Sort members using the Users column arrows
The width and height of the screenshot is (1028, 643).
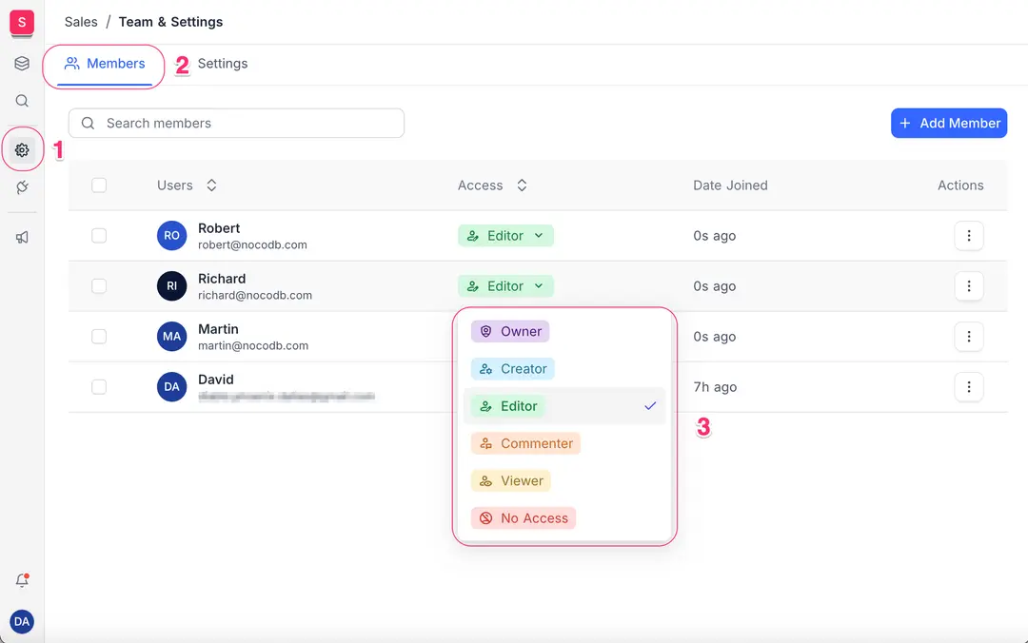pos(211,185)
